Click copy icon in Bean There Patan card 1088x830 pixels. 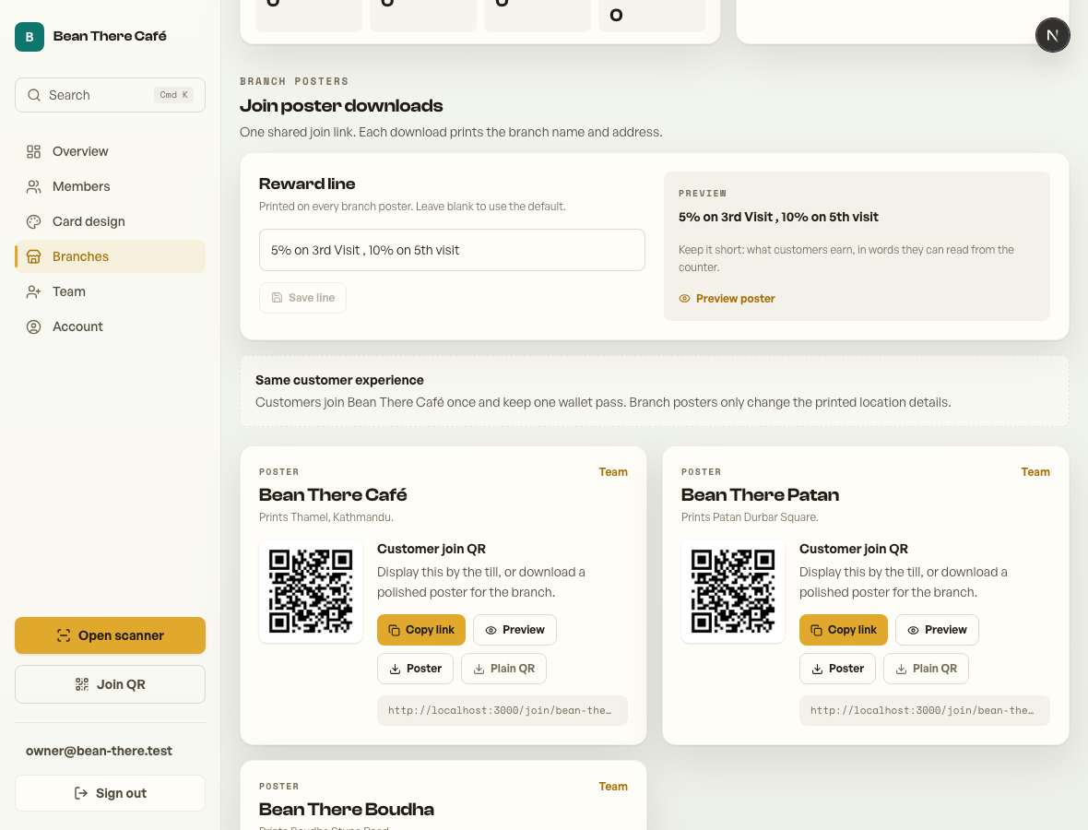[817, 630]
